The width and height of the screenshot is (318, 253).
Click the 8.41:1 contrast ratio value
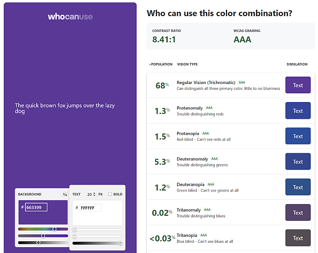(x=164, y=40)
